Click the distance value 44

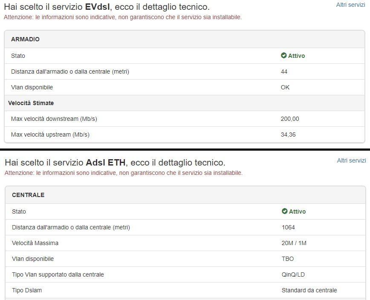284,71
